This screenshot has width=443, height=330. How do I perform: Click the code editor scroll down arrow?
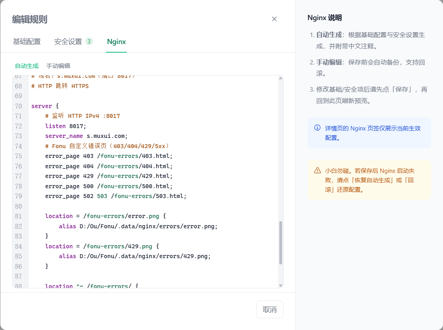click(x=281, y=286)
